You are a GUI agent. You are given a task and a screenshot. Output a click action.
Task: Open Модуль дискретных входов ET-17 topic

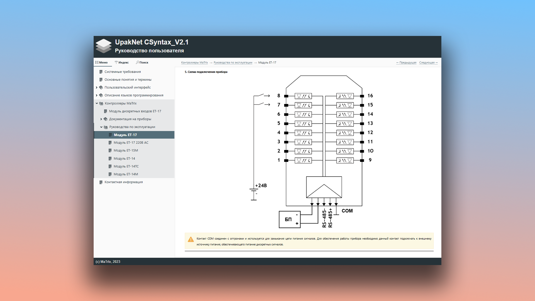(135, 111)
